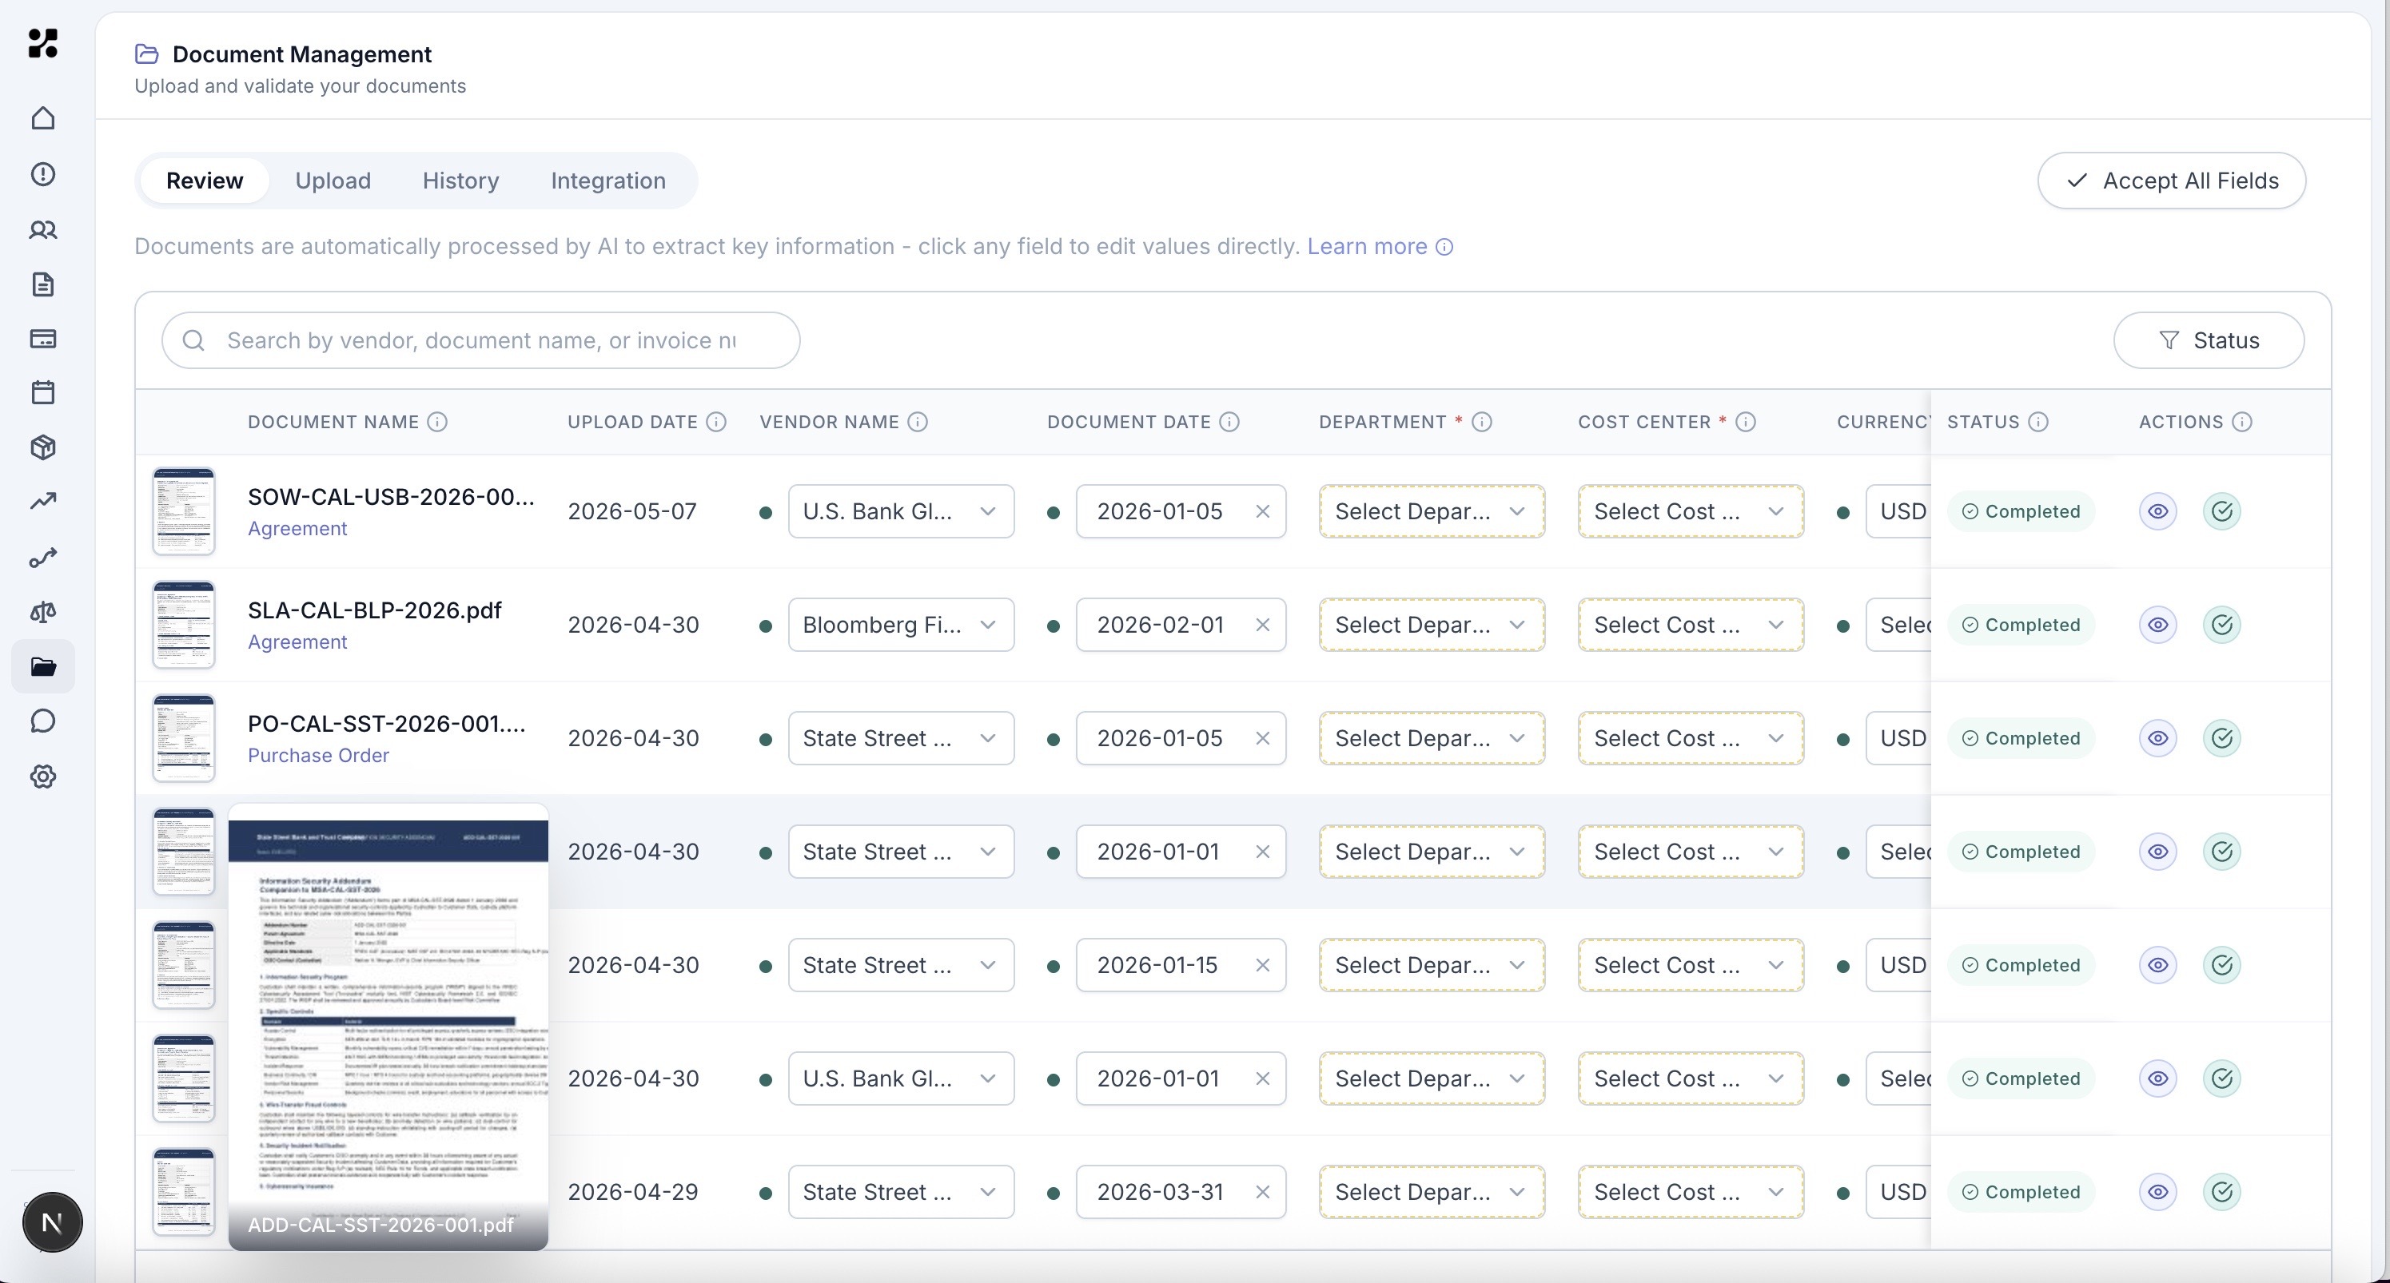Open the home icon in sidebar
The image size is (2390, 1283).
(42, 119)
